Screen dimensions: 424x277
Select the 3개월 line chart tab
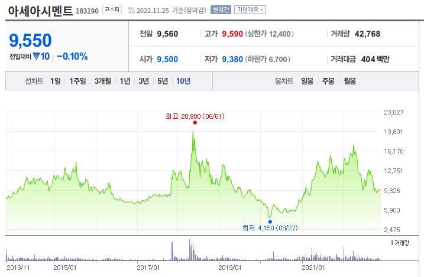[103, 81]
